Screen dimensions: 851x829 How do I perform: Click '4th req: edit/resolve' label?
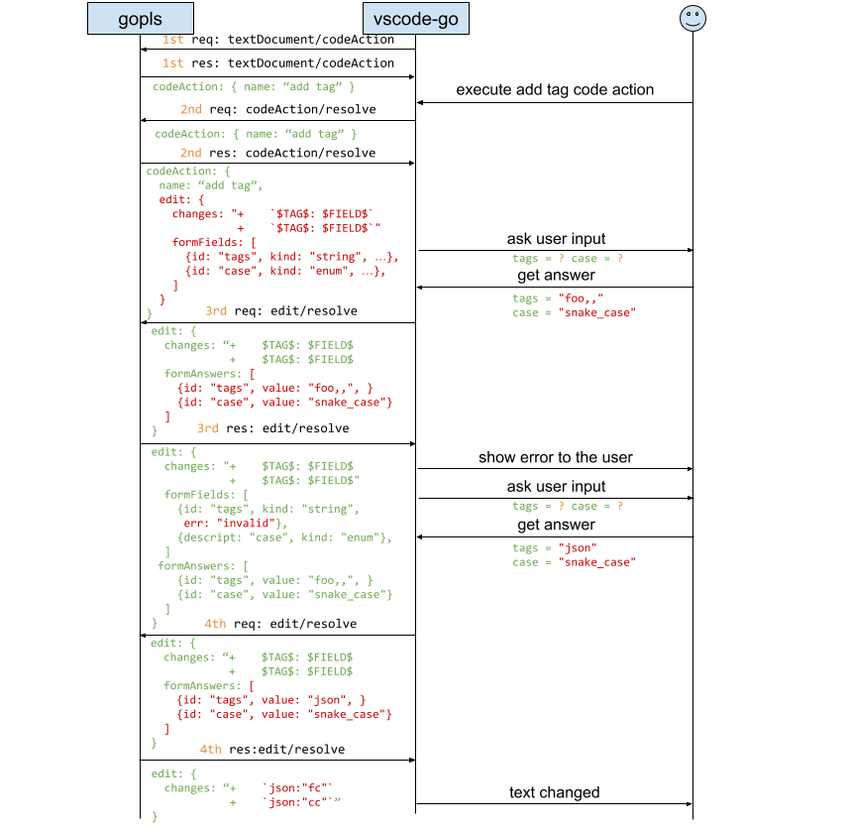pyautogui.click(x=280, y=624)
